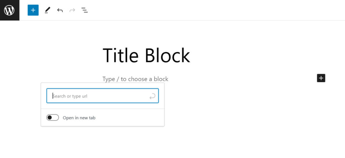
Task: Select the Type / to choose a block paragraph
Action: (x=135, y=79)
